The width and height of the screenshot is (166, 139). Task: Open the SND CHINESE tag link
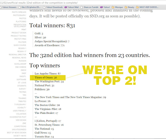pos(21,67)
